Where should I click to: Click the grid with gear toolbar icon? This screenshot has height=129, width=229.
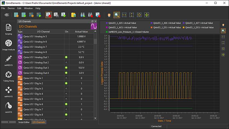[x=31, y=15]
